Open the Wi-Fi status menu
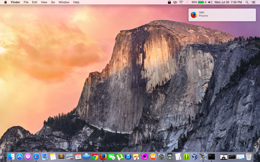The image size is (260, 162). click(x=181, y=2)
